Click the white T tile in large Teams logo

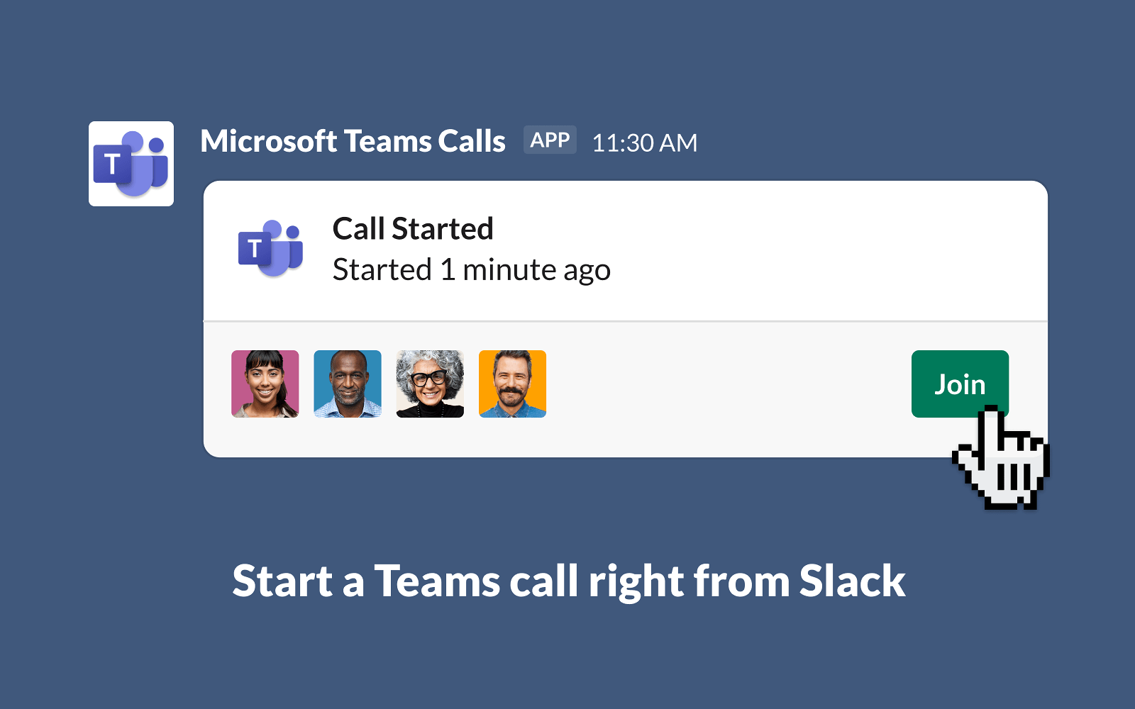click(x=111, y=164)
